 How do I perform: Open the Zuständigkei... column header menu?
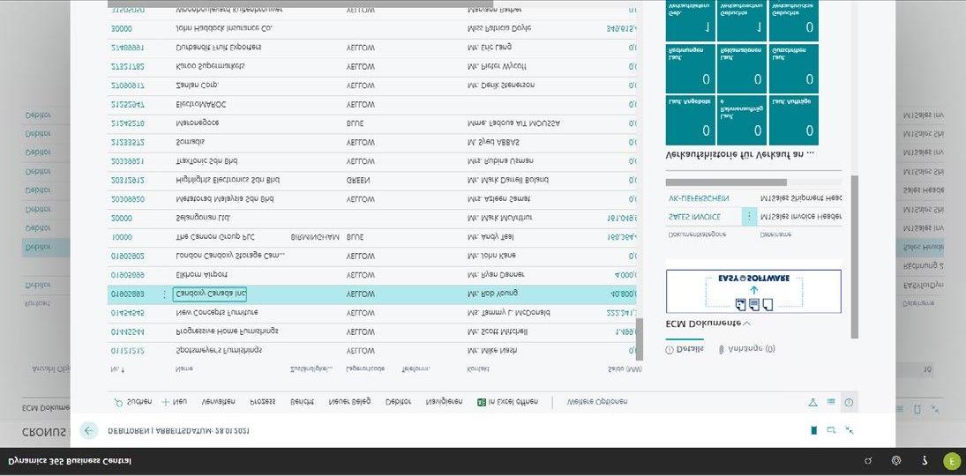[311, 368]
